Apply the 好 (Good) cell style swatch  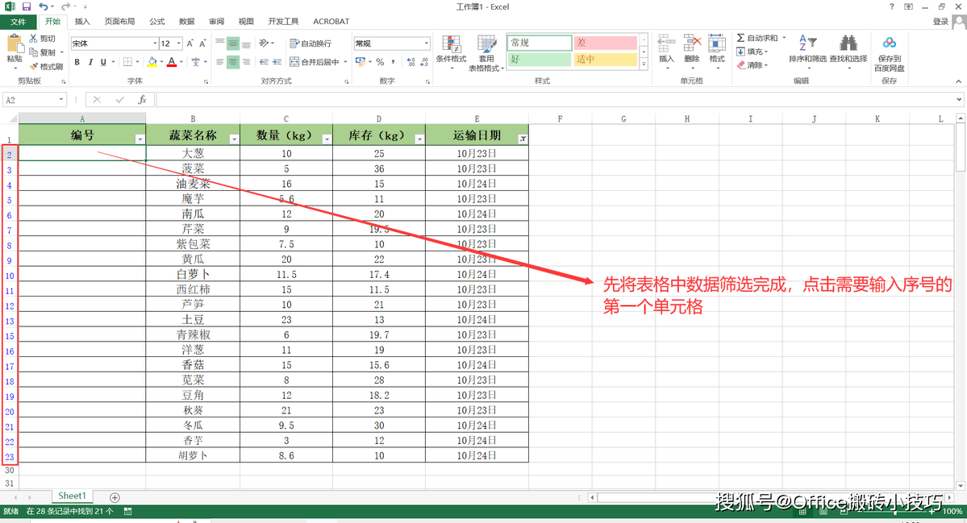click(539, 59)
